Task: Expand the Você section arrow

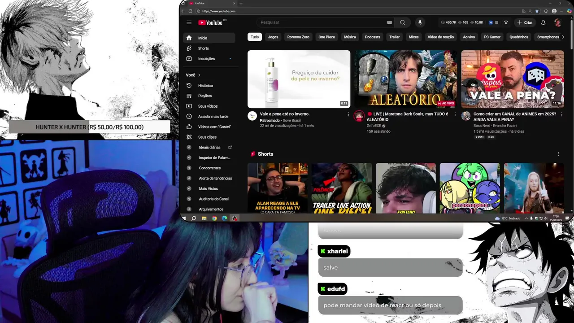Action: point(199,75)
